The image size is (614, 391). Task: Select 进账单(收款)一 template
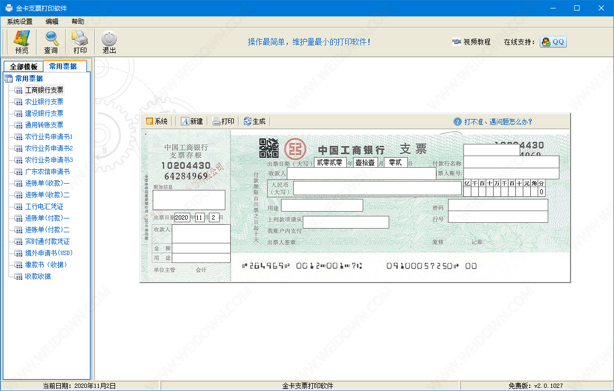pos(47,183)
